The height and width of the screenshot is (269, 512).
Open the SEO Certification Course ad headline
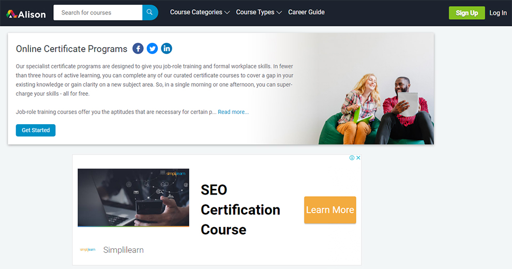point(240,210)
